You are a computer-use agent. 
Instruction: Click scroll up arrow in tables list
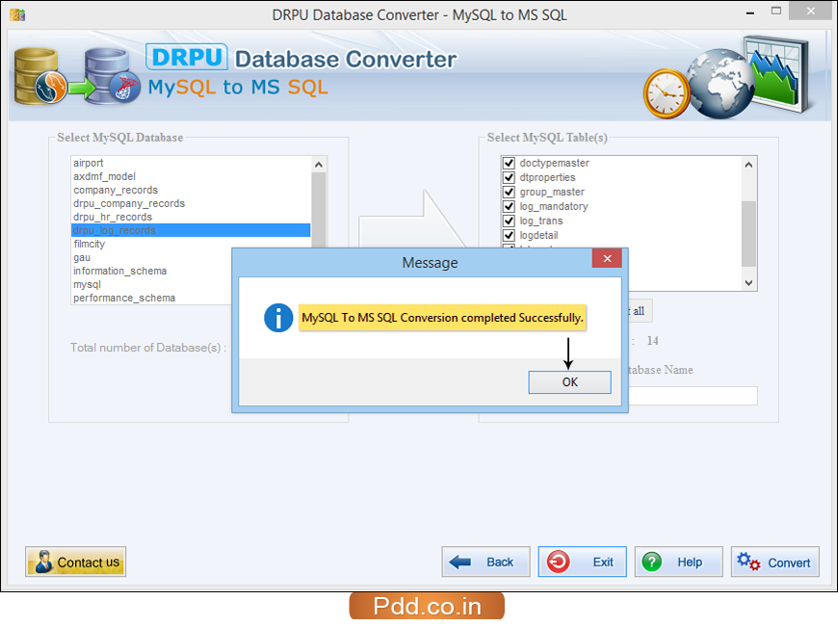(748, 165)
